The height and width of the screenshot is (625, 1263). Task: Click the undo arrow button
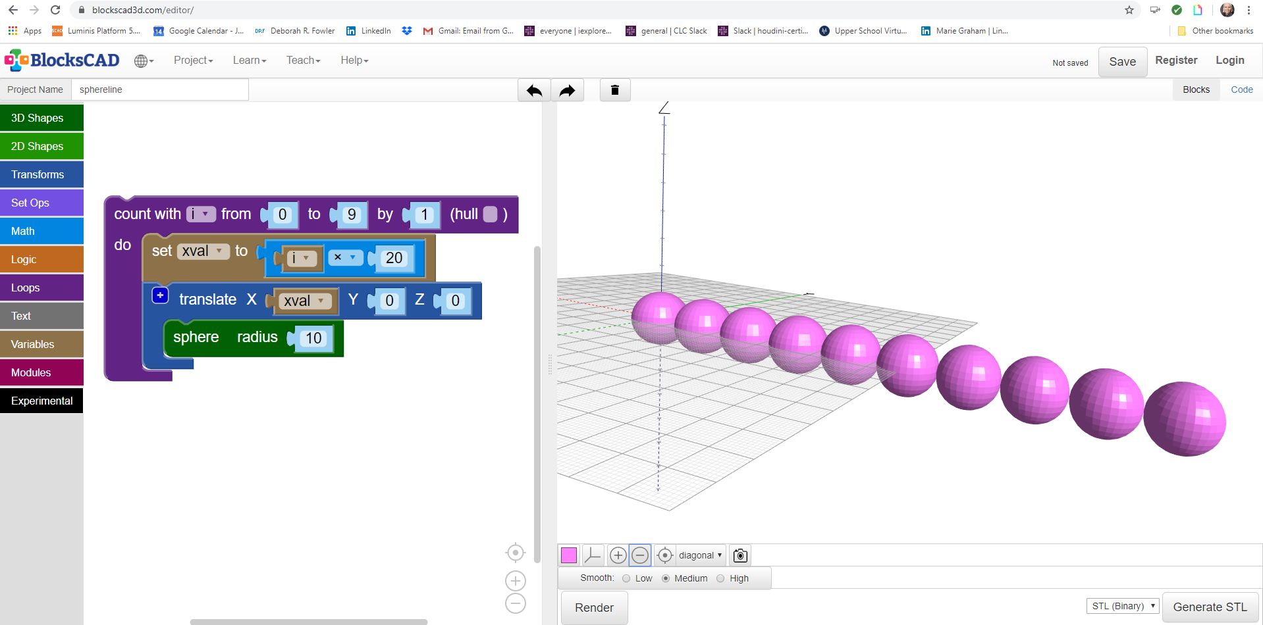pyautogui.click(x=534, y=90)
